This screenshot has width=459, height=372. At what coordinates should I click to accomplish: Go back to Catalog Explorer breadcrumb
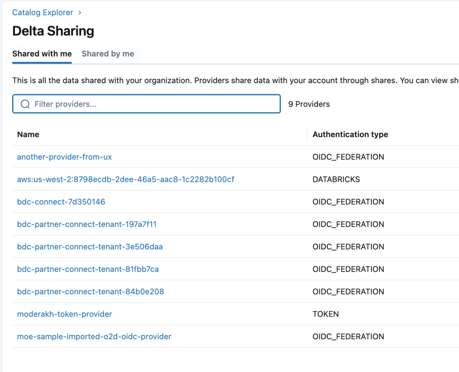tap(42, 13)
